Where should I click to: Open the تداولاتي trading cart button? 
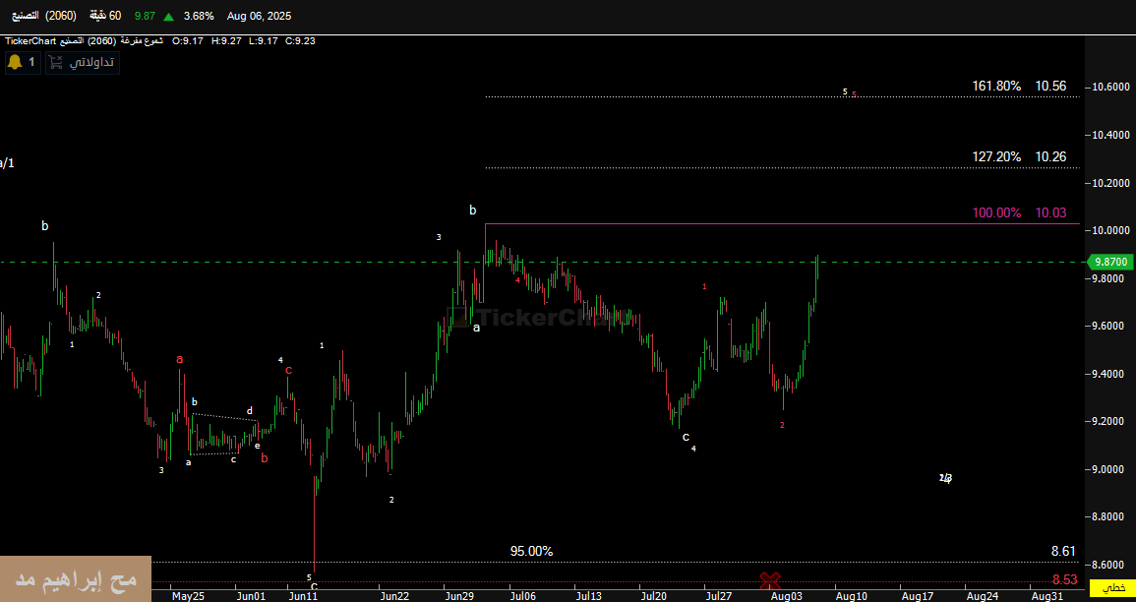(83, 63)
